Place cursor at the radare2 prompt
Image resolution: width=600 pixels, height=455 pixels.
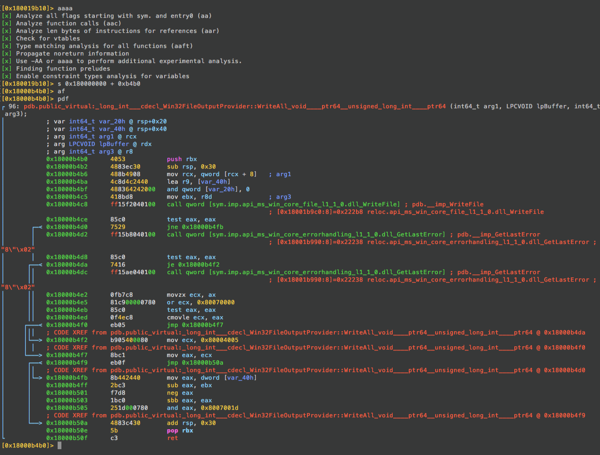[59, 445]
